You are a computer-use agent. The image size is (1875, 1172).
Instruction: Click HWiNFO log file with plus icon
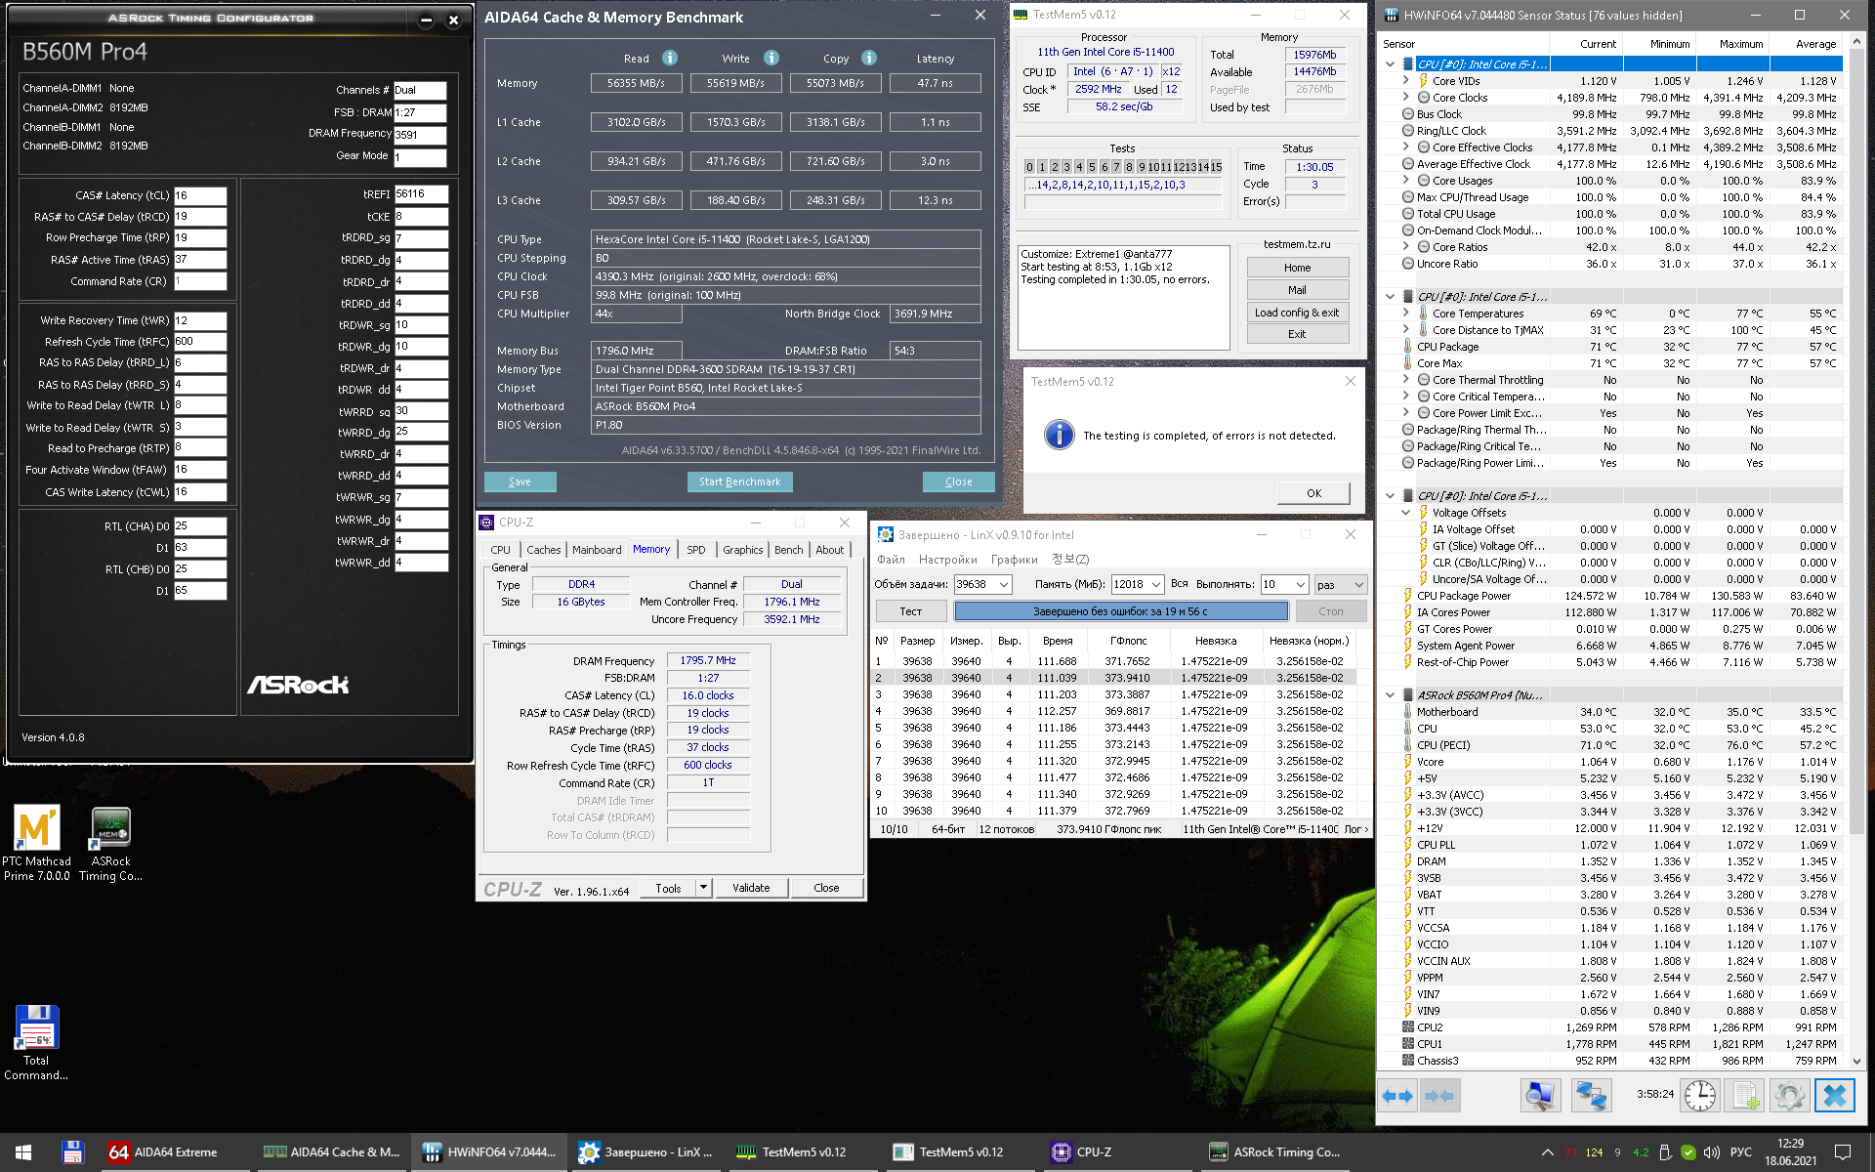pos(1745,1096)
